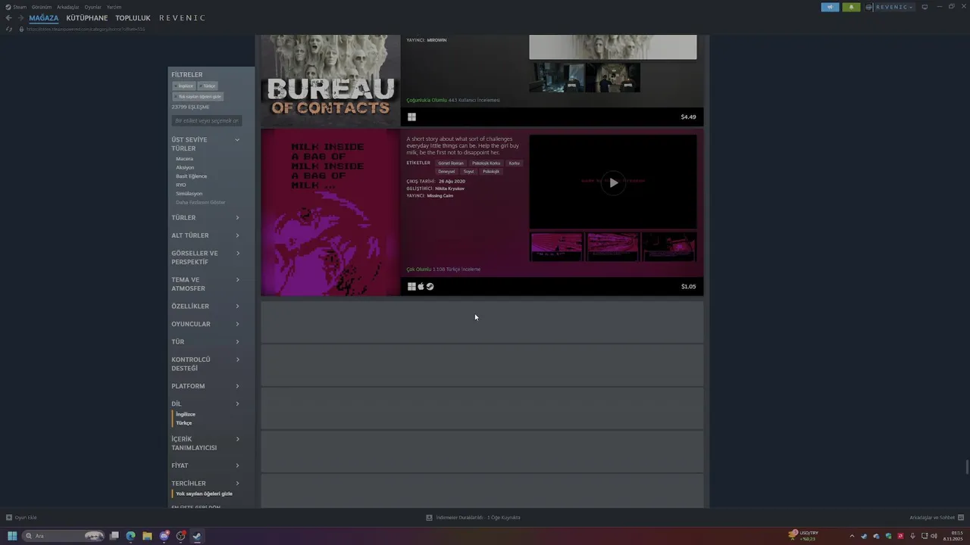This screenshot has width=970, height=545.
Task: Select the Macera genre filter
Action: point(185,159)
